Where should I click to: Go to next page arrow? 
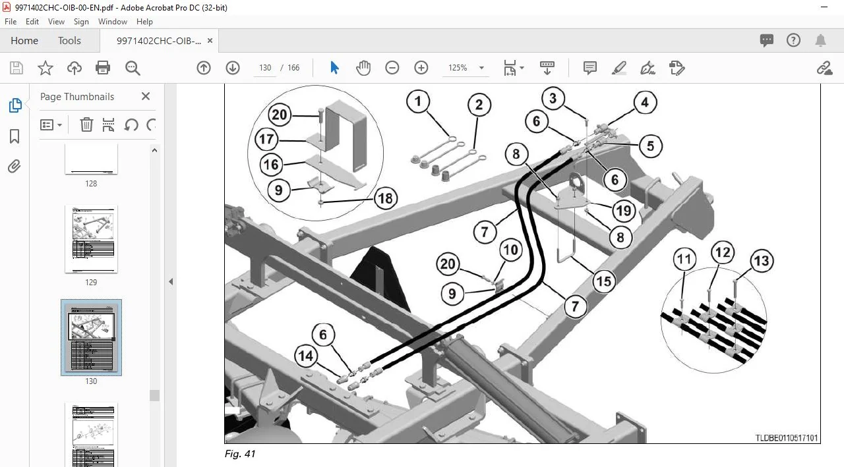(x=233, y=68)
